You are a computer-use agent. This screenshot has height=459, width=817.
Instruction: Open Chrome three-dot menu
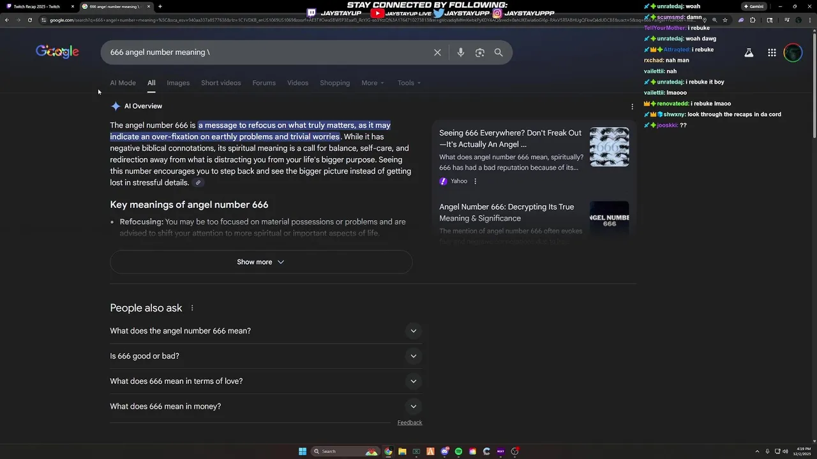click(809, 20)
